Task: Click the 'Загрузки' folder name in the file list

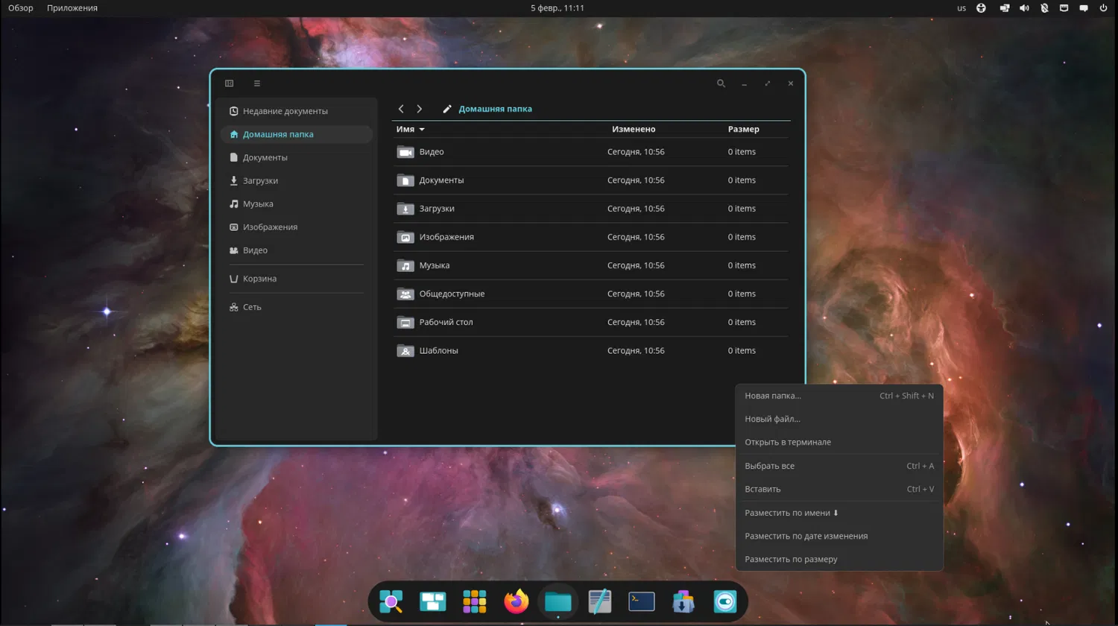Action: pos(437,209)
